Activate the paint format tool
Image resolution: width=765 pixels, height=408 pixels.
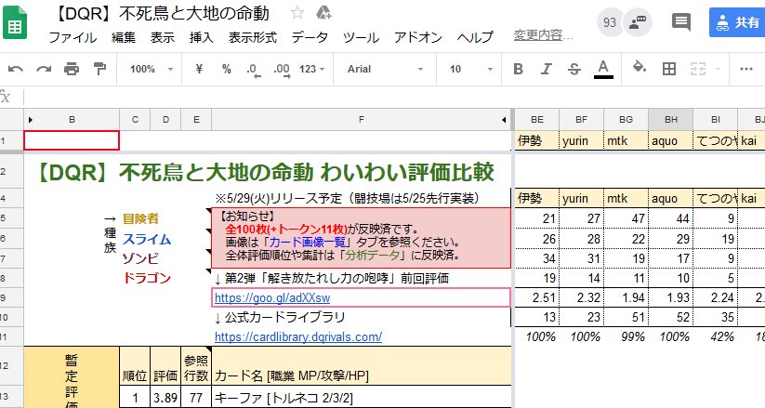coord(99,70)
